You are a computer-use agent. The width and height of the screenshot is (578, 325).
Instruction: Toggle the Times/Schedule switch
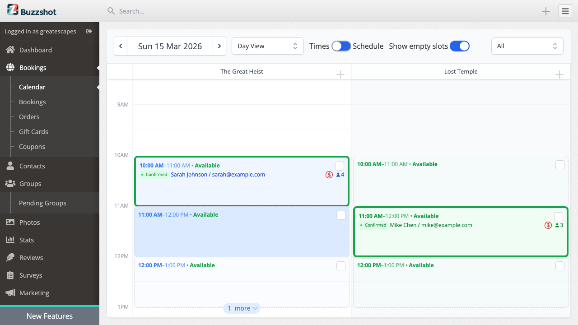[x=341, y=46]
